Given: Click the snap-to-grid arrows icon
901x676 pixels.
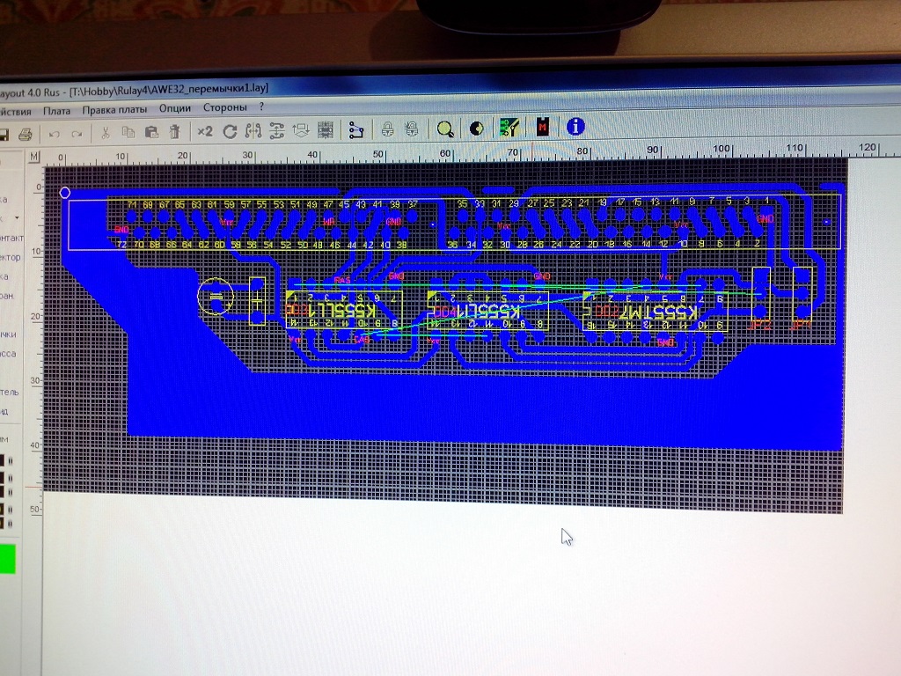Looking at the screenshot, I should tap(301, 130).
